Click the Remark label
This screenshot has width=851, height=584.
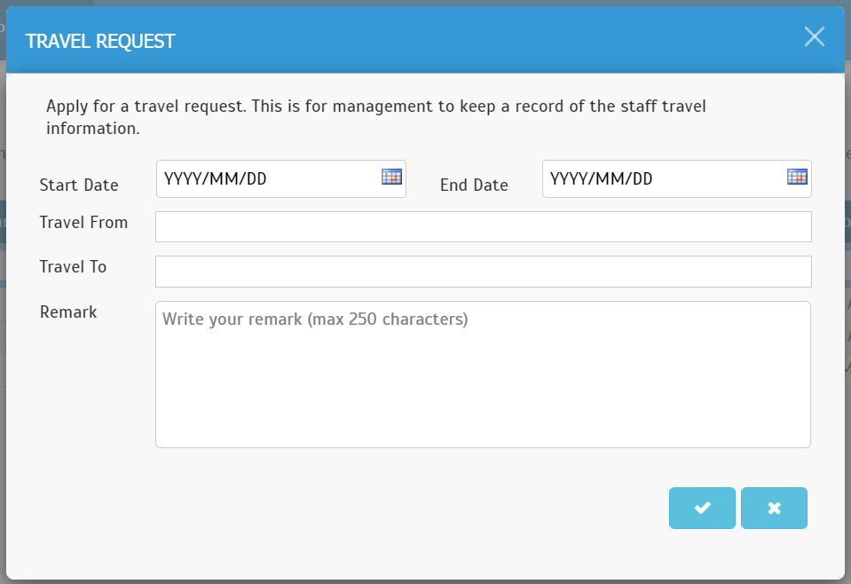click(x=68, y=312)
